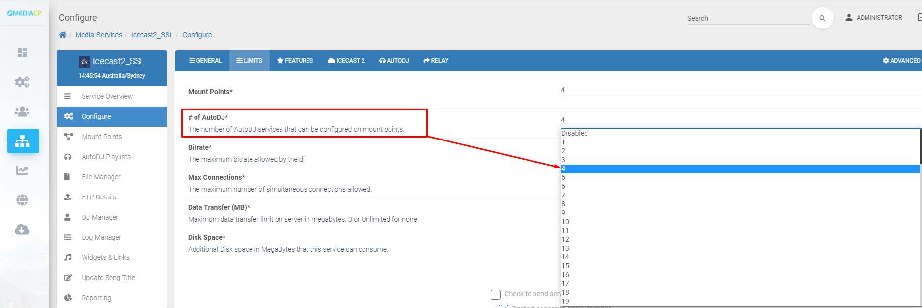Viewport: 922px width, 308px height.
Task: Open Mount Points via its branch icon
Action: pyautogui.click(x=68, y=137)
